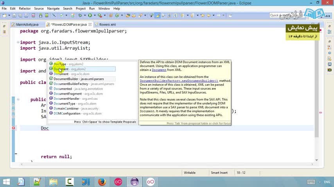334x187 pixels.
Task: Toggle Show Whitespace Characters pilcrow button
Action: [x=175, y=16]
